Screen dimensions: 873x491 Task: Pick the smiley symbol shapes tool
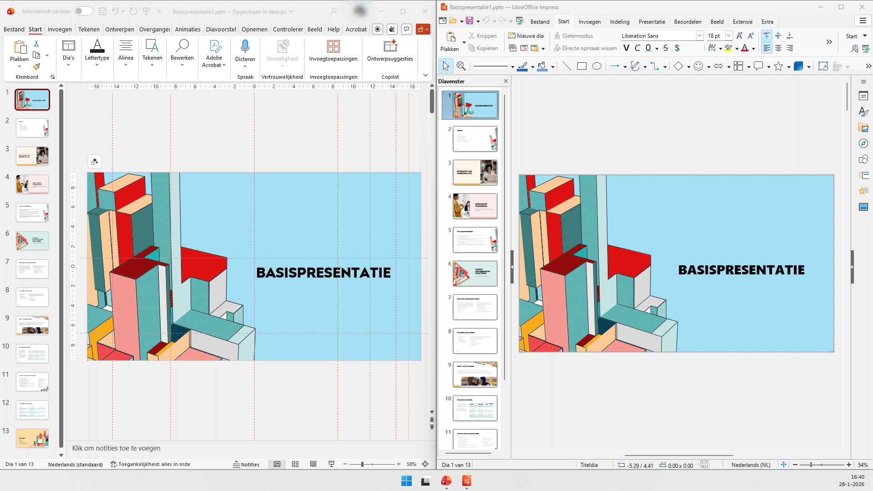pyautogui.click(x=698, y=66)
